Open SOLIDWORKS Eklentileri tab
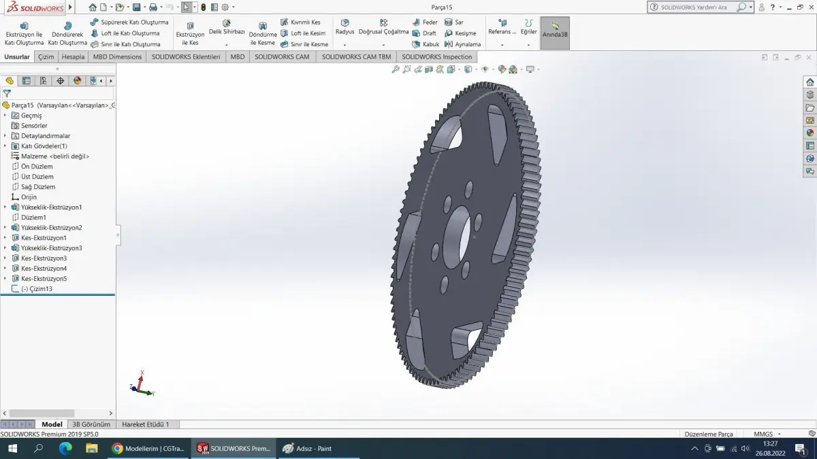817x459 pixels. pos(186,57)
